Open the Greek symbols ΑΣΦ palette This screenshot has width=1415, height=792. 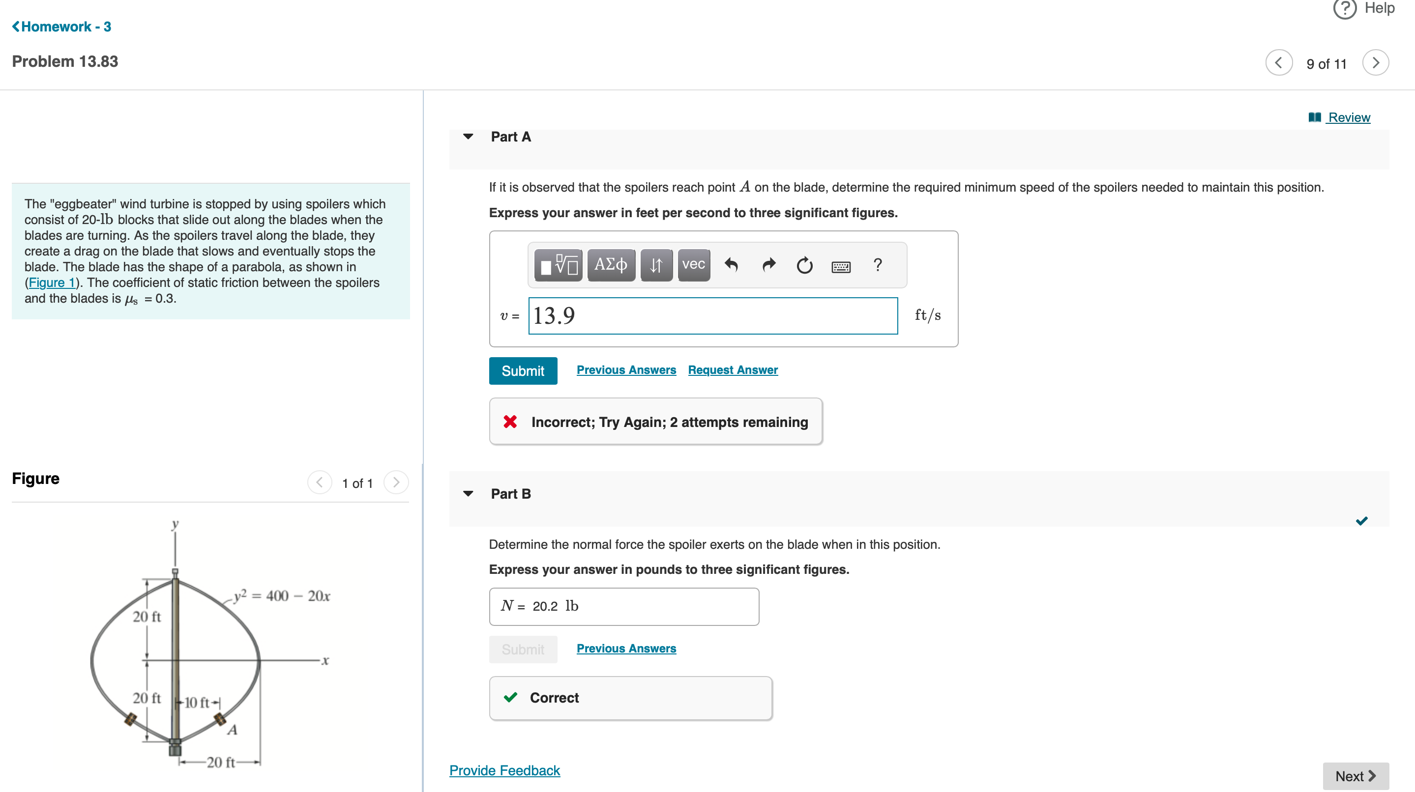[611, 265]
